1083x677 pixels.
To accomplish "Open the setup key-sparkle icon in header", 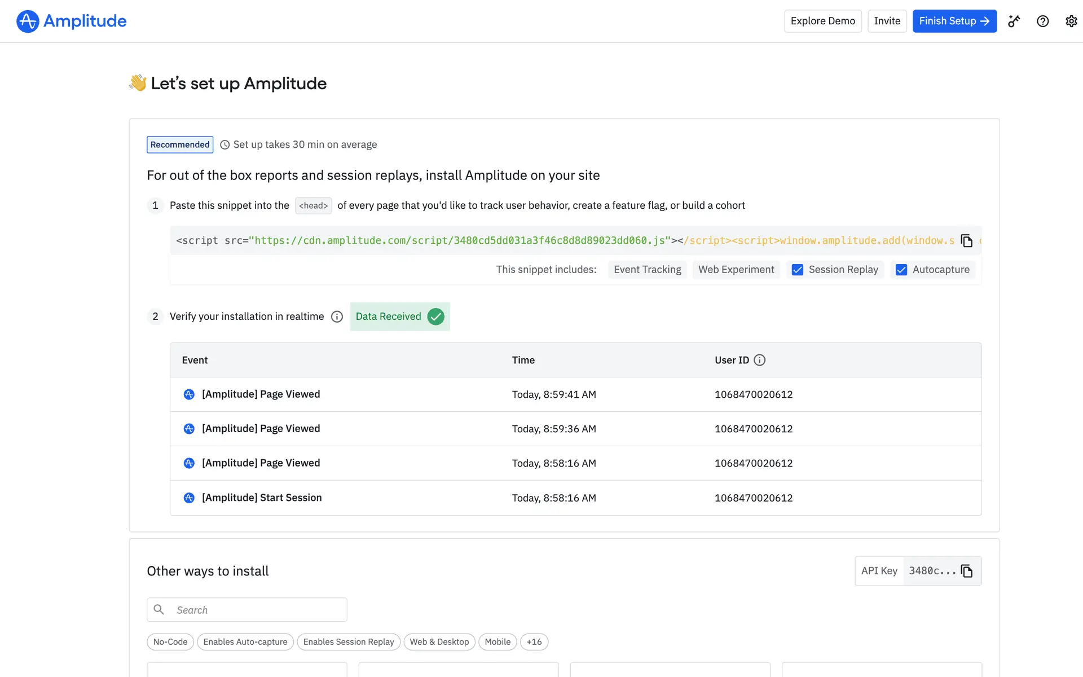I will click(x=1014, y=21).
